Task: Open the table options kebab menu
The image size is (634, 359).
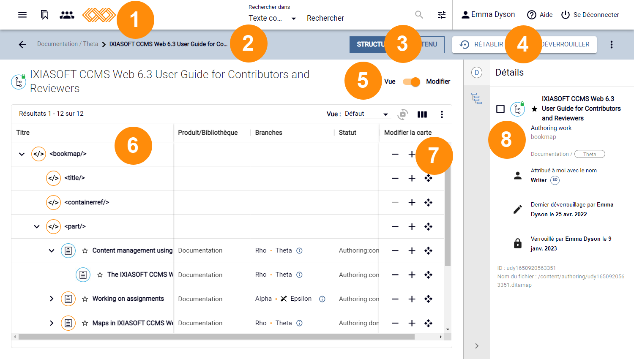Action: [x=442, y=114]
